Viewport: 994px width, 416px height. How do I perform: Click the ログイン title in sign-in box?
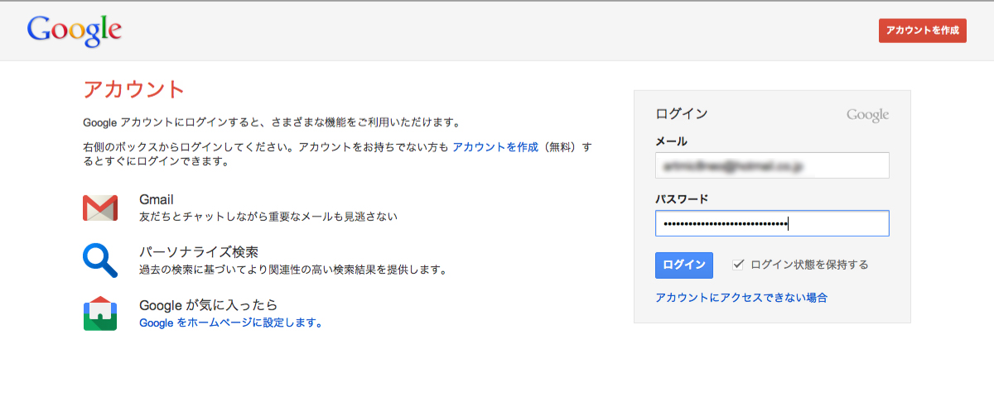(x=681, y=114)
